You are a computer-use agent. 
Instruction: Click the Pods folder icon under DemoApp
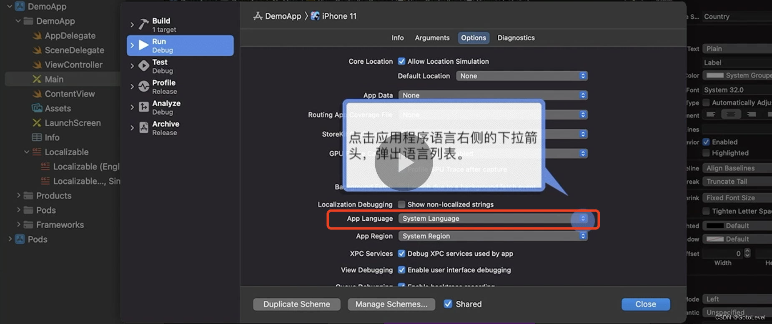(28, 210)
